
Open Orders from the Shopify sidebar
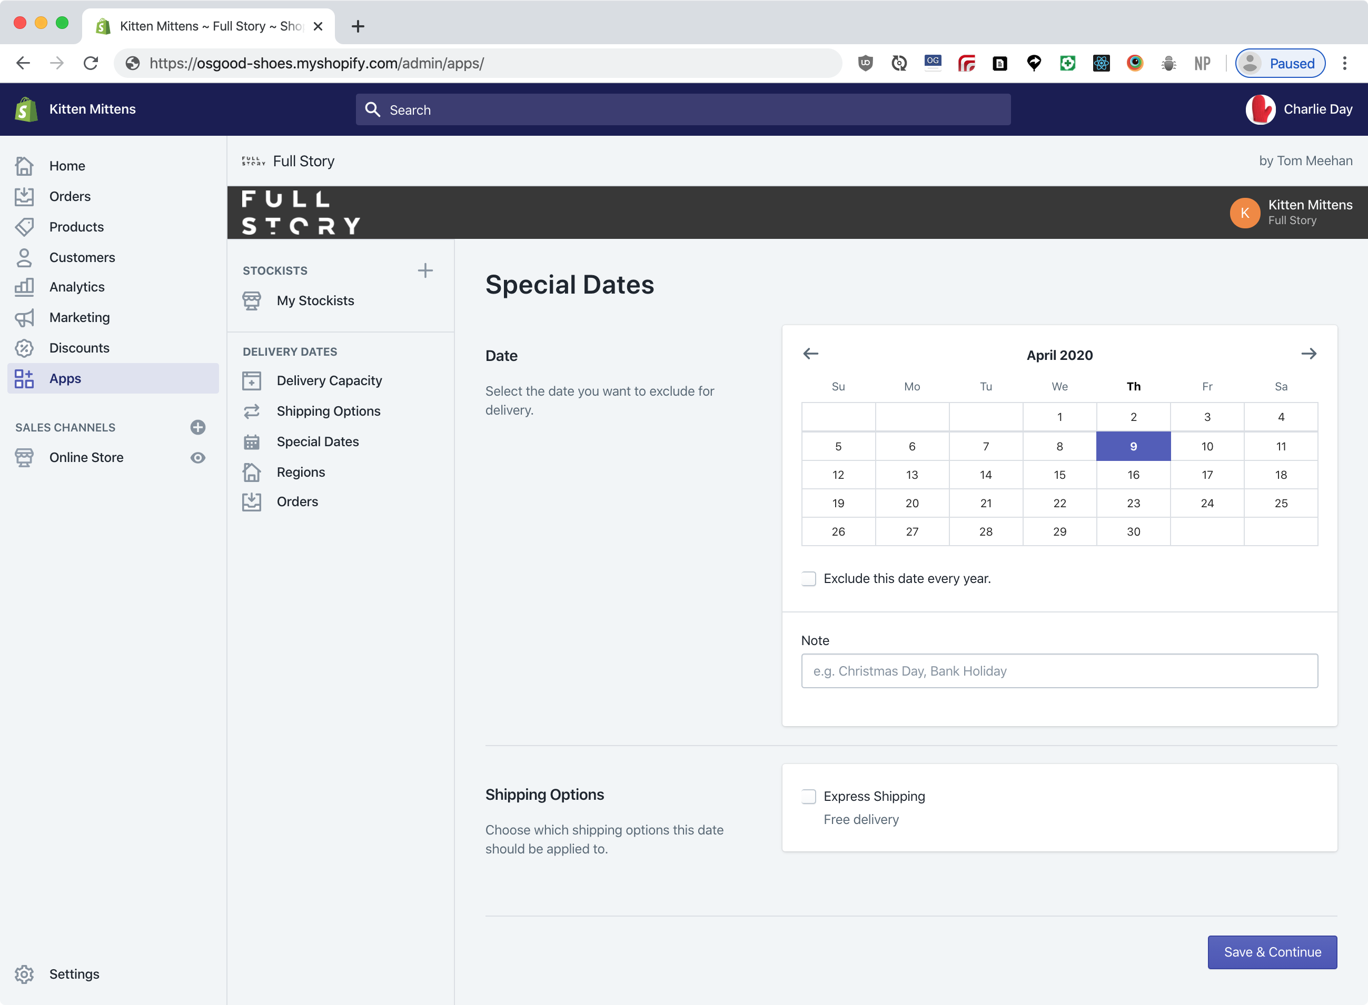tap(69, 196)
